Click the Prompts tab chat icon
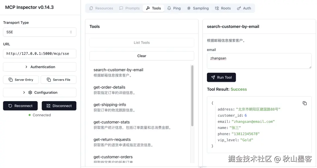 (121, 8)
